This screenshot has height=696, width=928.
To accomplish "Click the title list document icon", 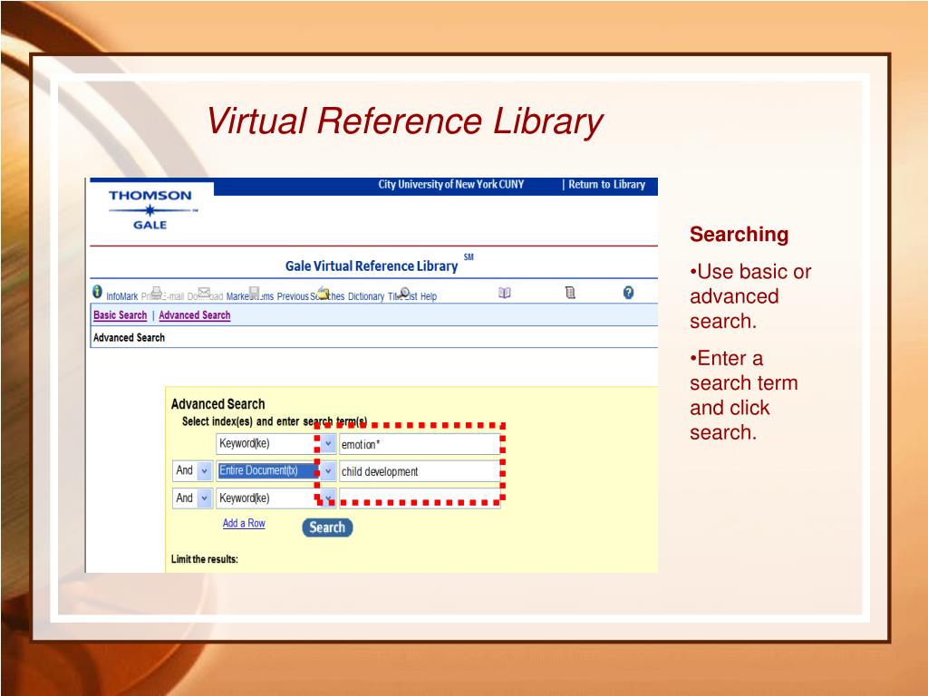I will click(570, 293).
